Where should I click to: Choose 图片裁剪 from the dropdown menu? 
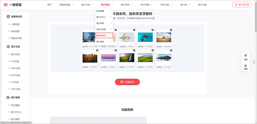coord(104,23)
